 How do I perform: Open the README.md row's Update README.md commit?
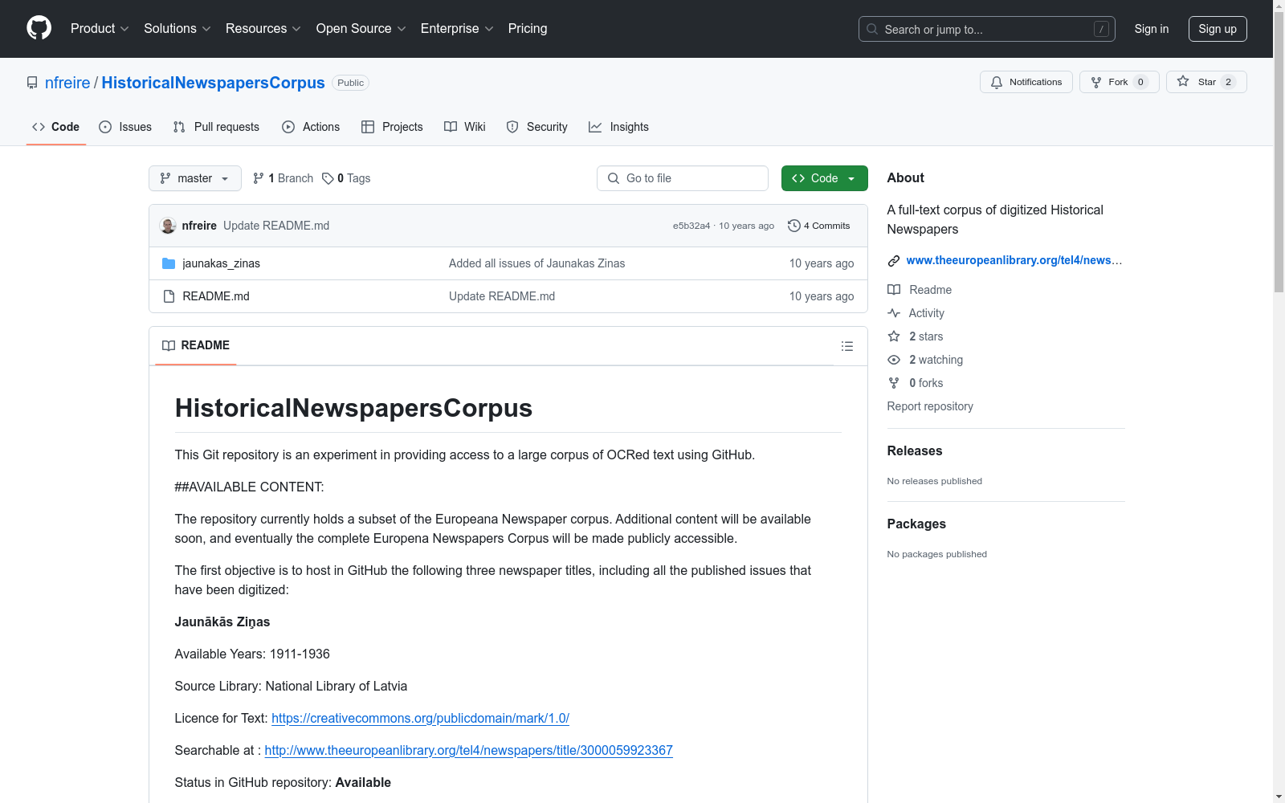502,296
